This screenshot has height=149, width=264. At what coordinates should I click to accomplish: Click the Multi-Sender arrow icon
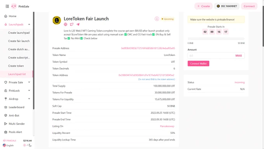coord(5,124)
